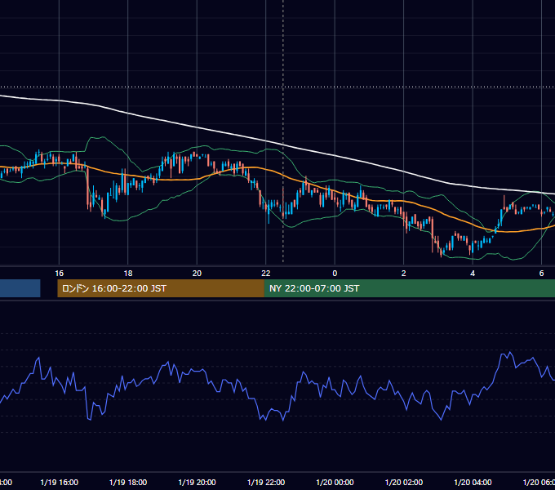
Task: Click the "1/19 18:00" date label
Action: (x=128, y=482)
